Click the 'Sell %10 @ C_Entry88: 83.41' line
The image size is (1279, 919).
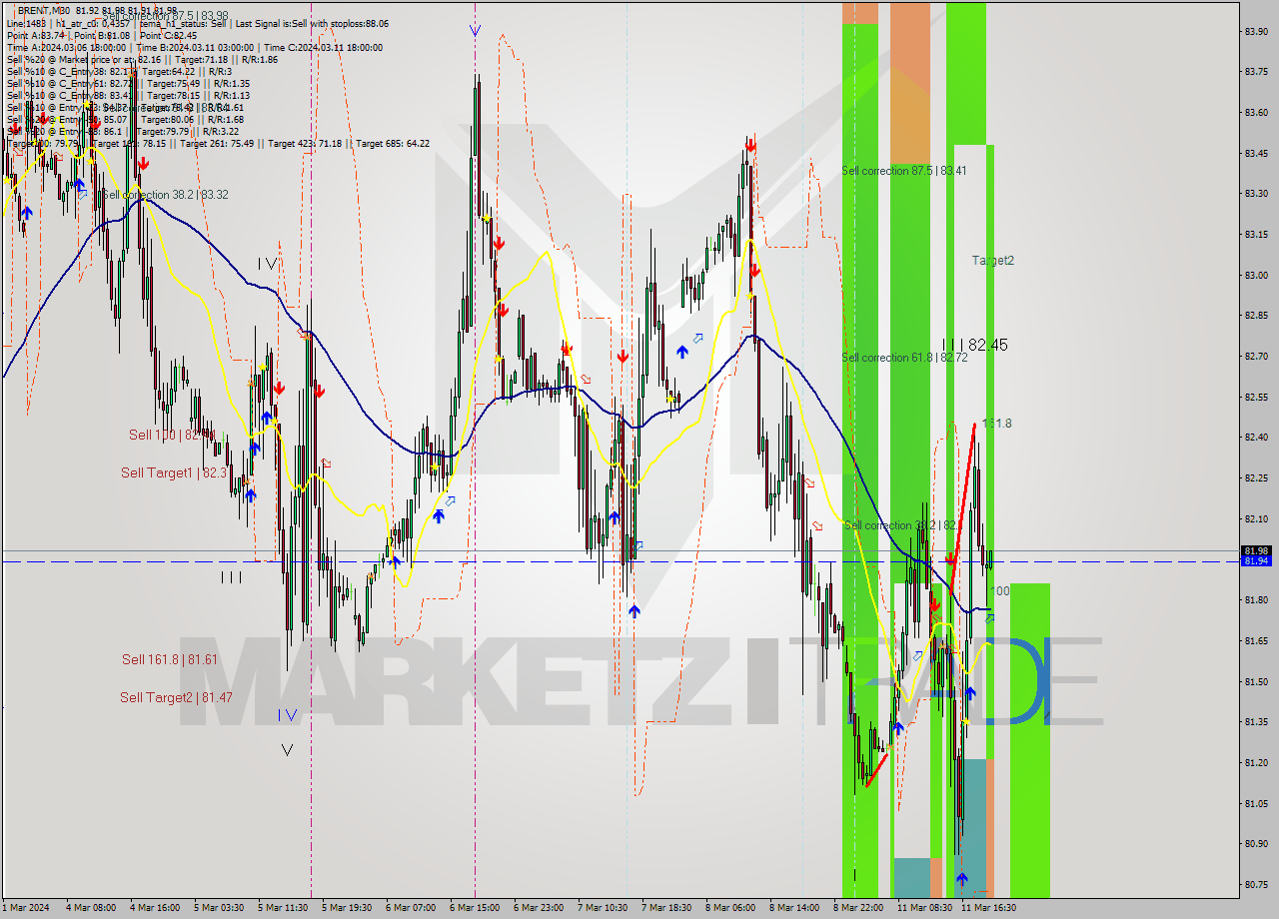[128, 95]
